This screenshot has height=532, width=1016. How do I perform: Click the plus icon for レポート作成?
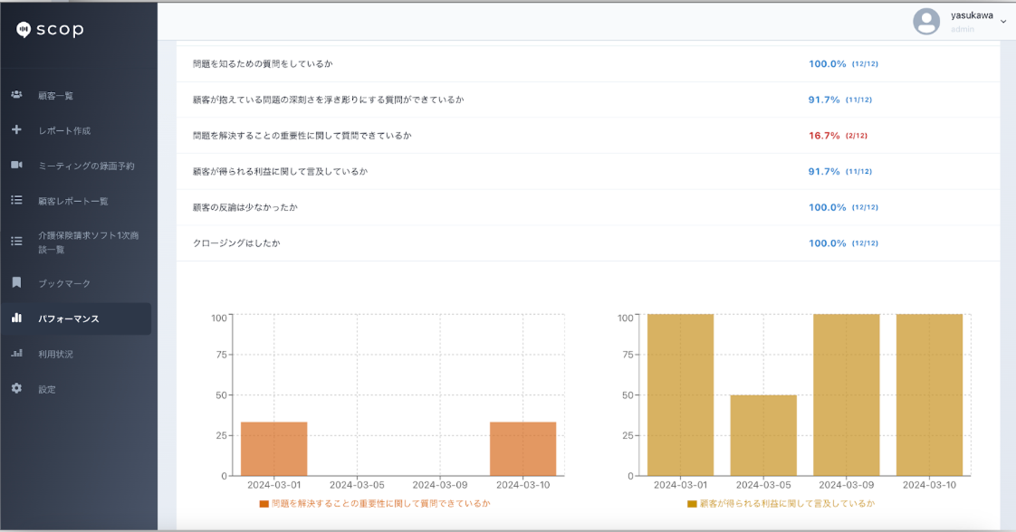(x=16, y=130)
